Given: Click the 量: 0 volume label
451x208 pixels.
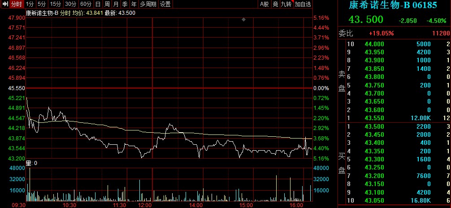Looking at the screenshot, I should [32, 164].
